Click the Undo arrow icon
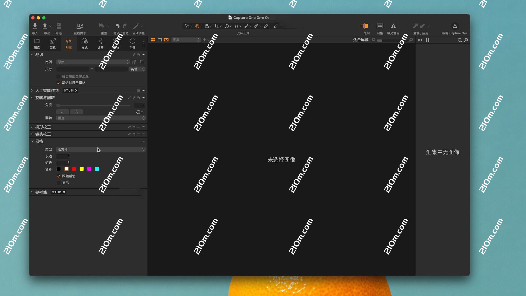Screen dimensions: 526x296 pos(117,26)
